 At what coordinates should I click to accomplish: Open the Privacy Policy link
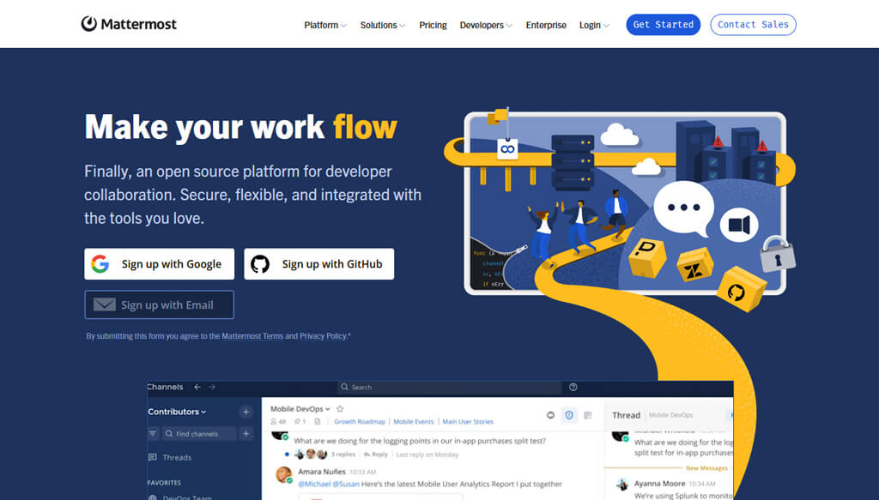[x=323, y=336]
